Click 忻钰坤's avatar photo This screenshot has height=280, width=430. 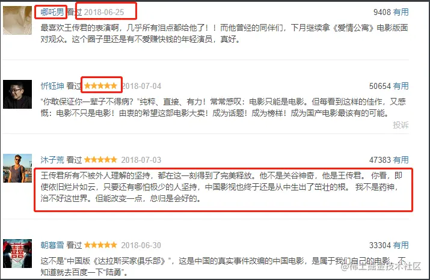[x=17, y=94]
